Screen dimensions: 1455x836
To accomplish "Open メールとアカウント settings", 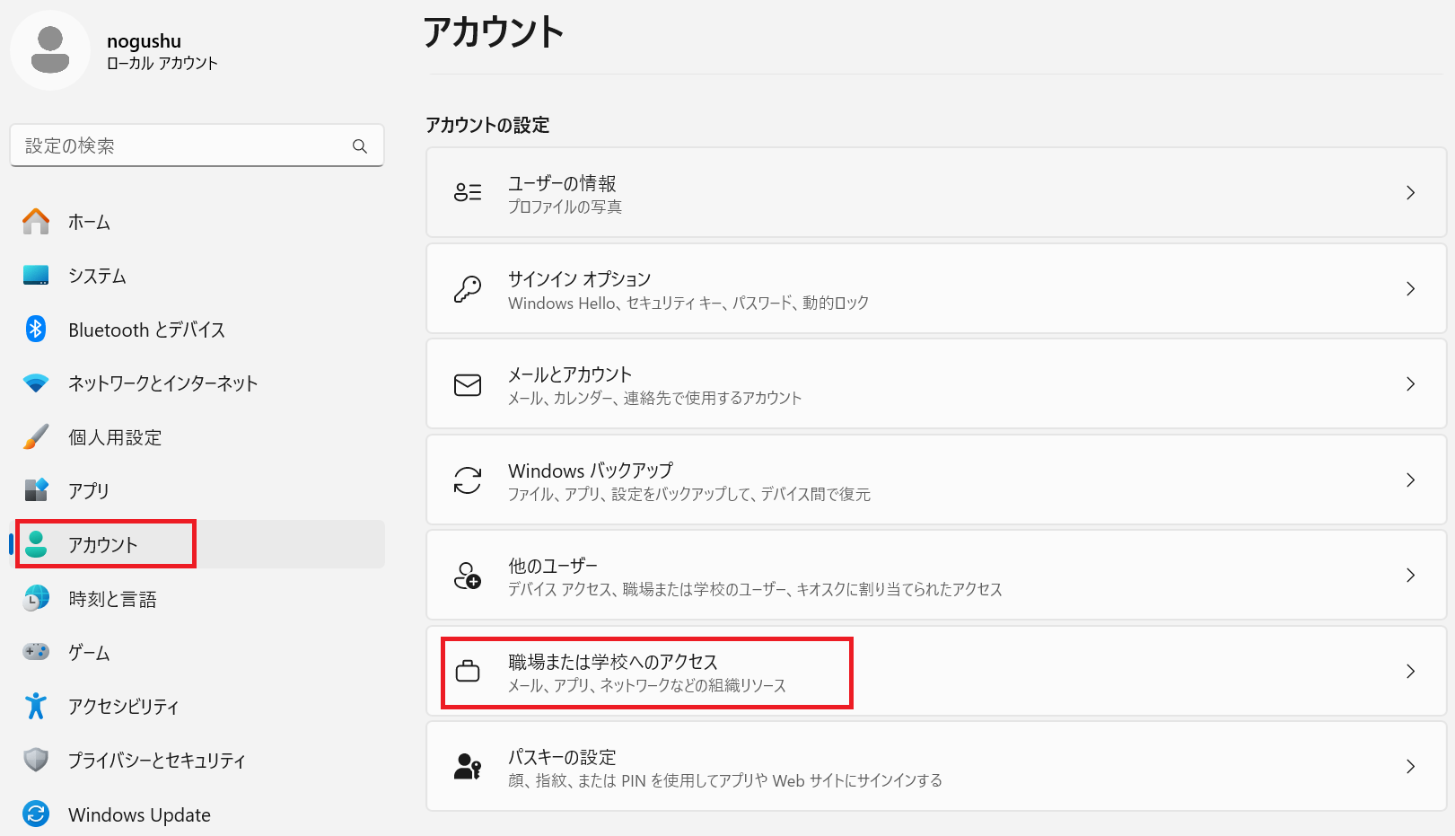I will click(x=936, y=384).
